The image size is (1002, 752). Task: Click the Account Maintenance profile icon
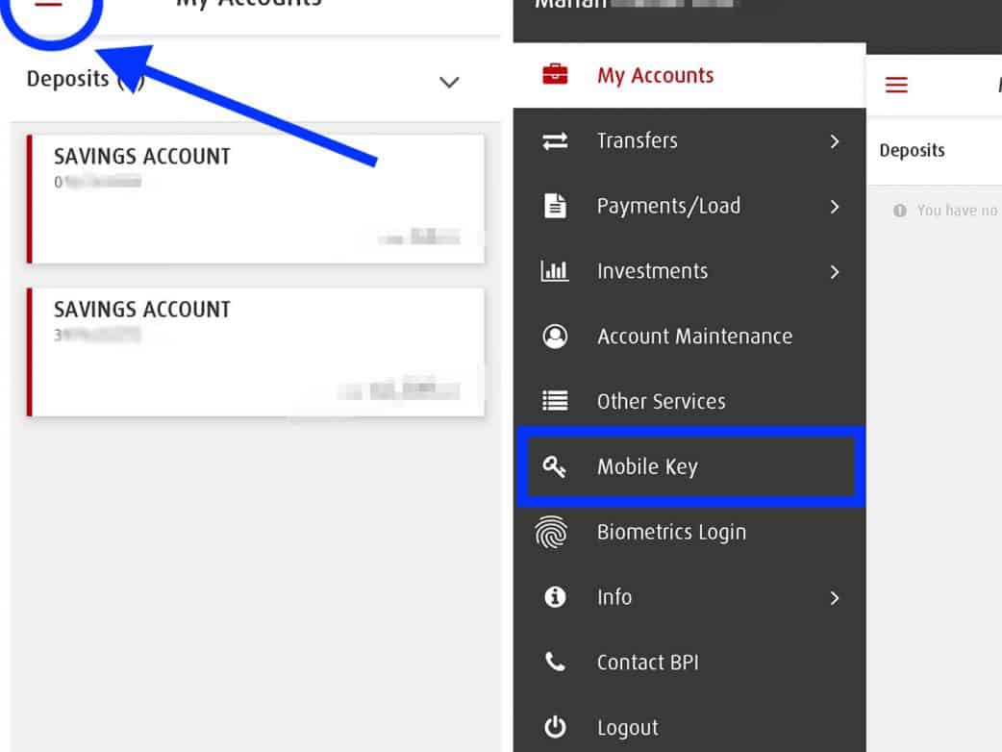click(555, 337)
